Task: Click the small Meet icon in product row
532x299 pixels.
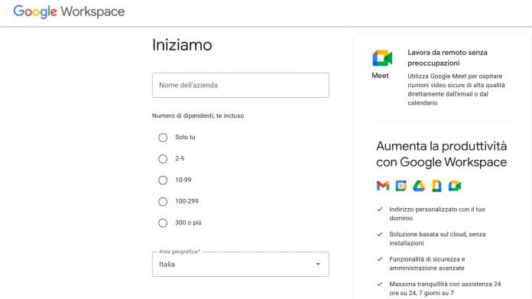Action: (455, 186)
